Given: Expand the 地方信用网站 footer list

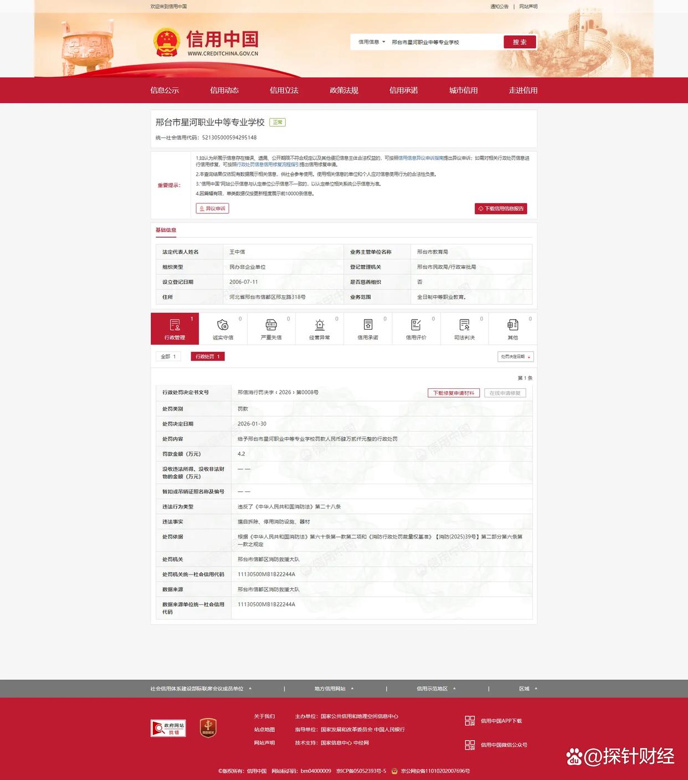Looking at the screenshot, I should (x=334, y=689).
